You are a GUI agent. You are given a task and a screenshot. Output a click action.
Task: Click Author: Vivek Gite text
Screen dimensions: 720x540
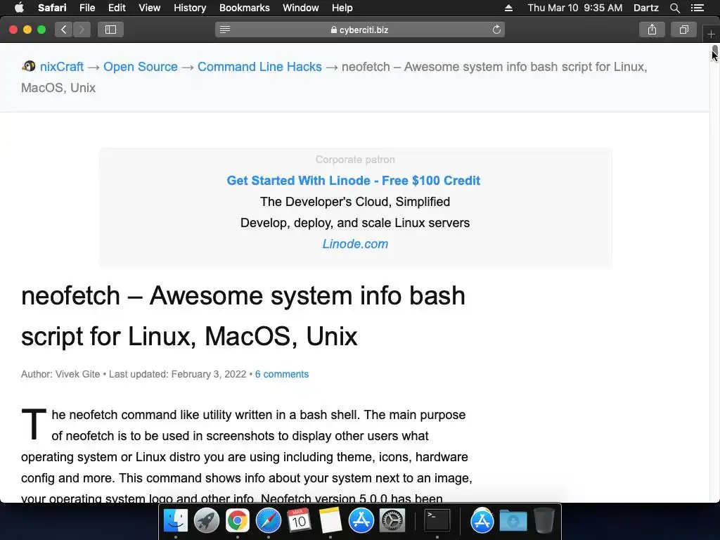tap(60, 374)
